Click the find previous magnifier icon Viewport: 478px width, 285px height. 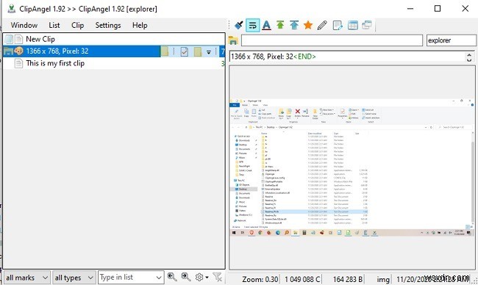click(x=172, y=277)
